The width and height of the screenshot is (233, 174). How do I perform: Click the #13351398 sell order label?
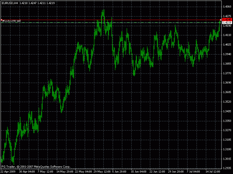pos(12,21)
